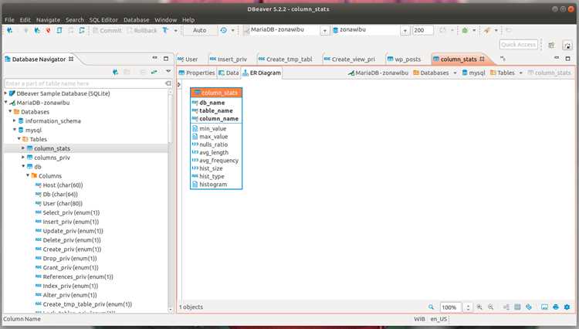Click the Databases breadcrumb dropdown arrow
Screen dimensions: 579x329
point(455,73)
